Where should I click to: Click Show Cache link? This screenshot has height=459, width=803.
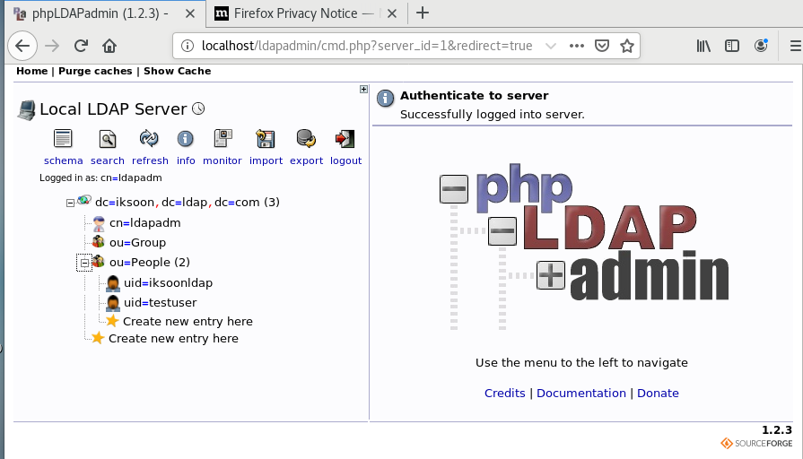177,71
